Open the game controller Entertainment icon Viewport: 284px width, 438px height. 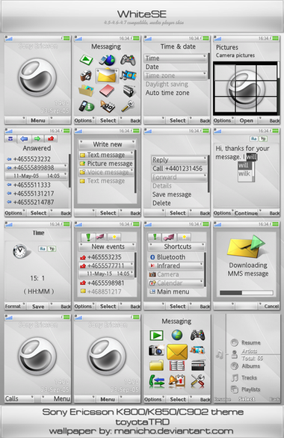point(129,60)
